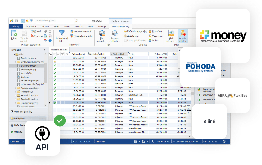This screenshot has height=165, width=262.
Task: Click Odemčení with the open lock icon
Action: click(x=155, y=36)
